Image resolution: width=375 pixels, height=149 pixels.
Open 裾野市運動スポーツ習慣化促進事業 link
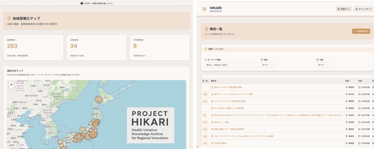(229, 129)
